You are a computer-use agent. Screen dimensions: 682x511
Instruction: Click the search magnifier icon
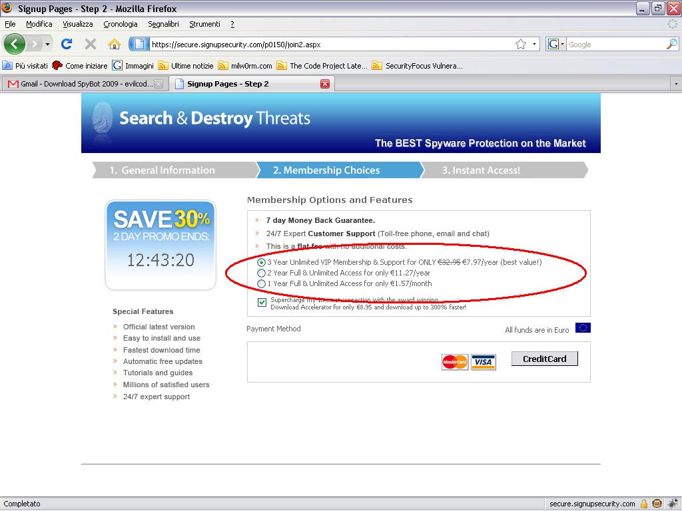pyautogui.click(x=671, y=44)
